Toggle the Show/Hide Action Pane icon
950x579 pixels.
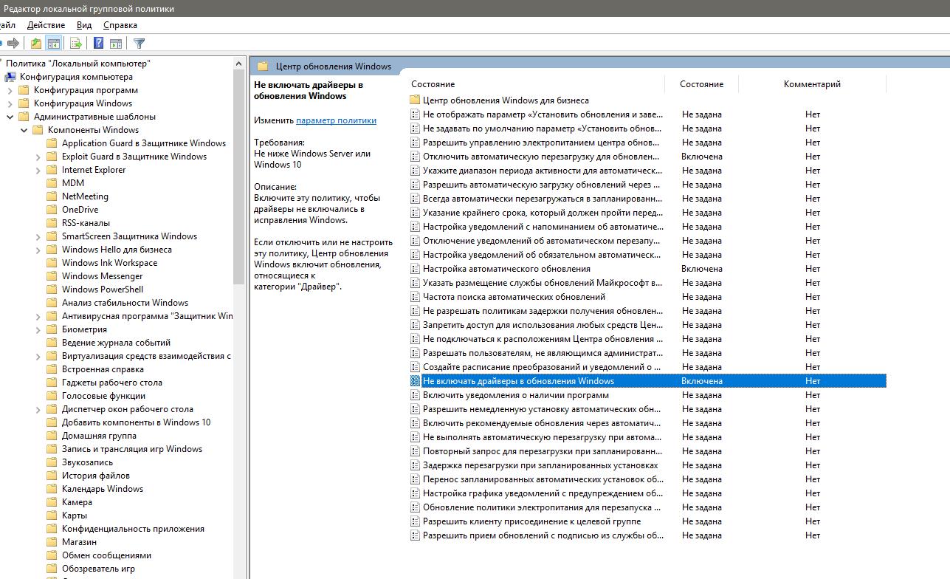tap(116, 44)
